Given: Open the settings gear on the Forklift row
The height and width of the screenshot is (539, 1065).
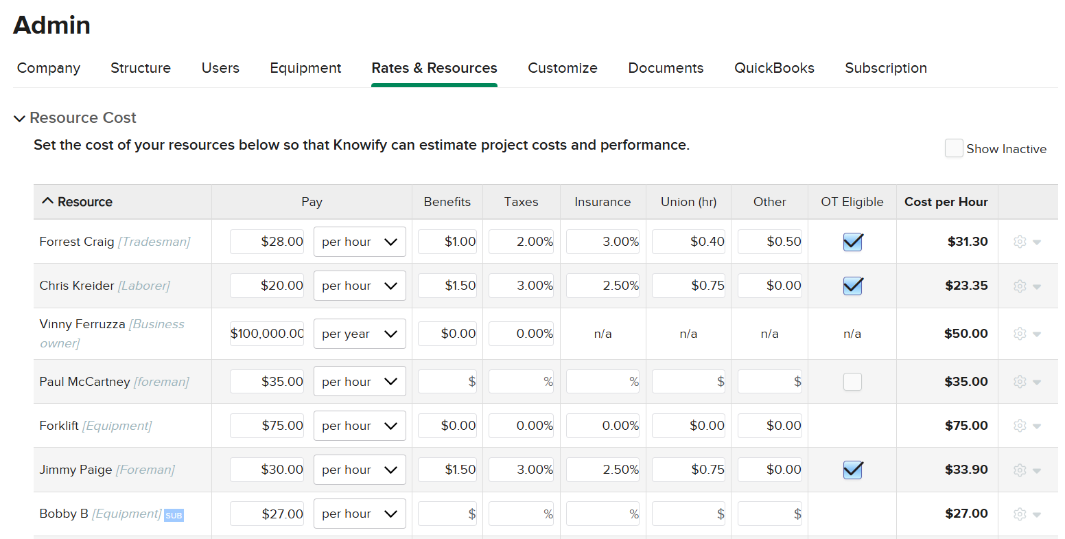Looking at the screenshot, I should 1020,426.
